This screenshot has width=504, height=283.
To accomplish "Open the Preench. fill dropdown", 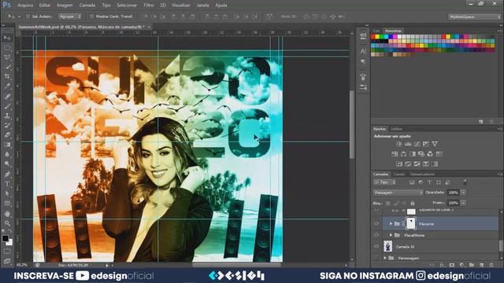I will tap(463, 203).
